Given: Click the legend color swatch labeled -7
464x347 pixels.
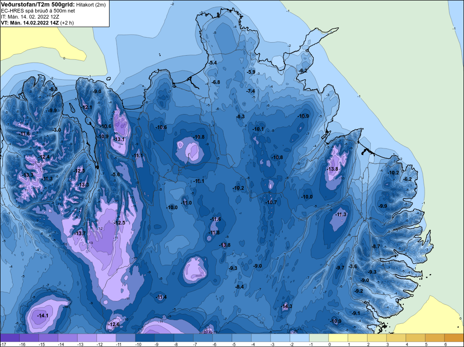Looking at the screenshot, I should [203, 338].
